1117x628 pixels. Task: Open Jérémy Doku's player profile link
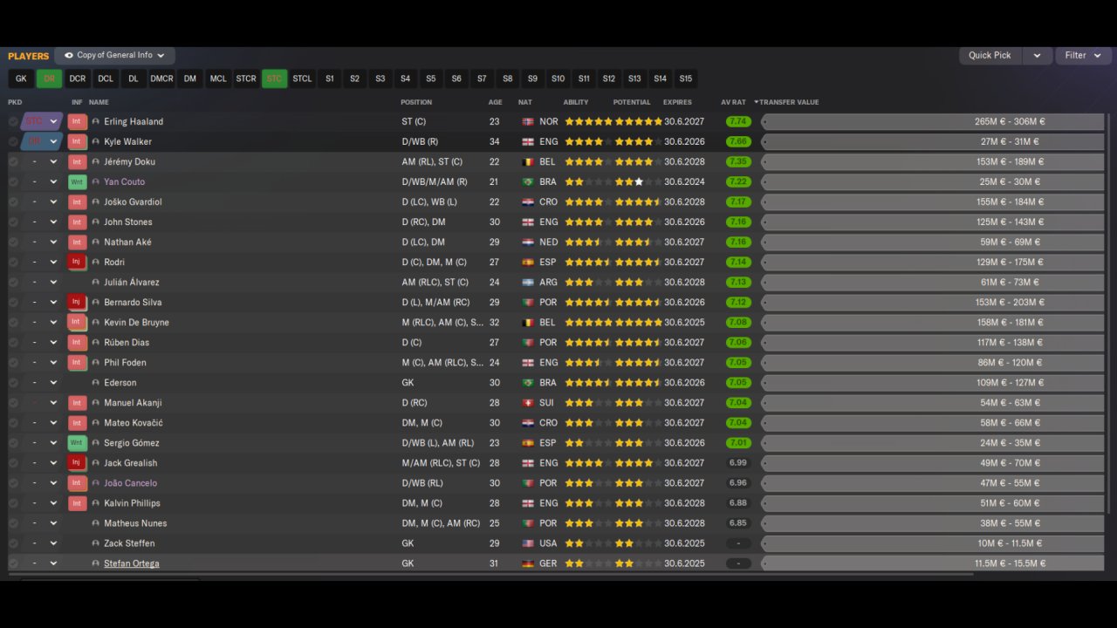tap(130, 161)
